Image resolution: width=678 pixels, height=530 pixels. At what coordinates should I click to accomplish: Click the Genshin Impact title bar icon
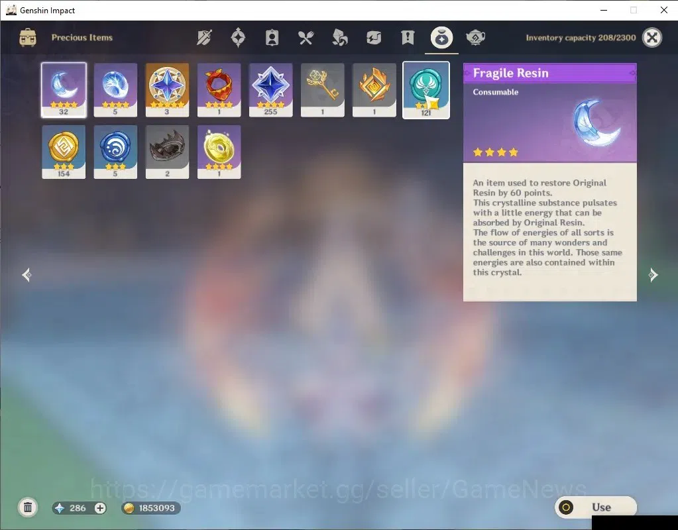(x=11, y=10)
